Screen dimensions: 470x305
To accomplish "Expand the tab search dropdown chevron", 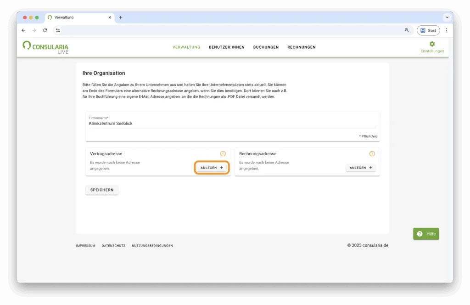I will click(447, 17).
